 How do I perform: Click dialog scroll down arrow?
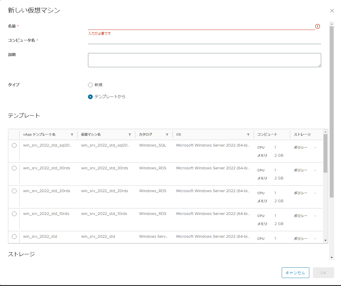pyautogui.click(x=332, y=258)
